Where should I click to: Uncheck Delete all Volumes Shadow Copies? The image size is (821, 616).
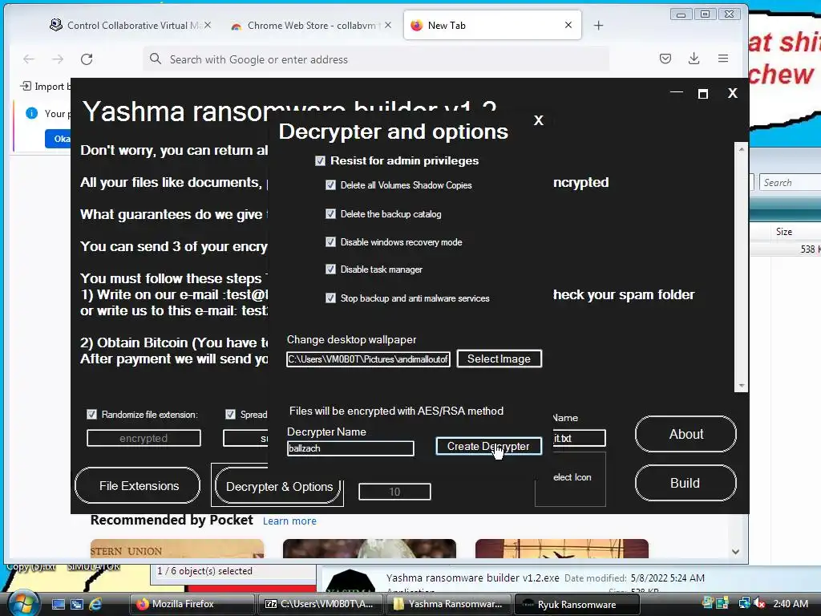330,185
